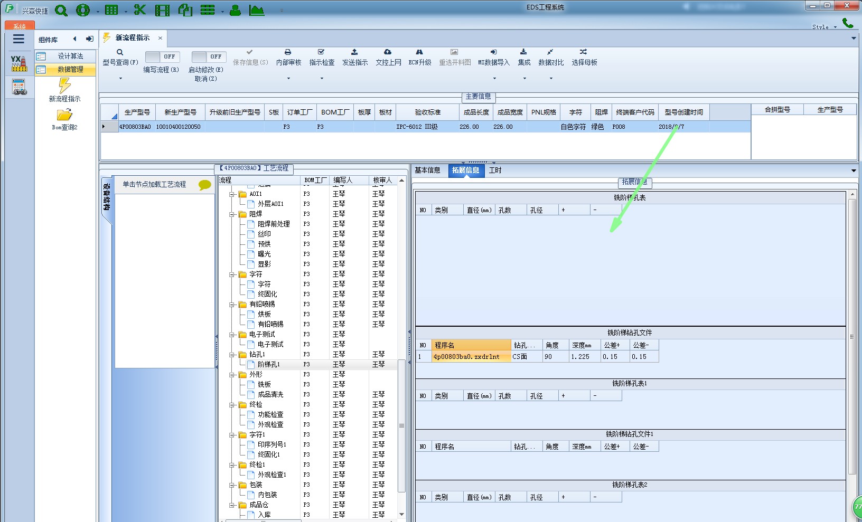This screenshot has height=522, width=862.
Task: Click the 4p00803ba0.zxdrlnt program name cell
Action: click(471, 357)
